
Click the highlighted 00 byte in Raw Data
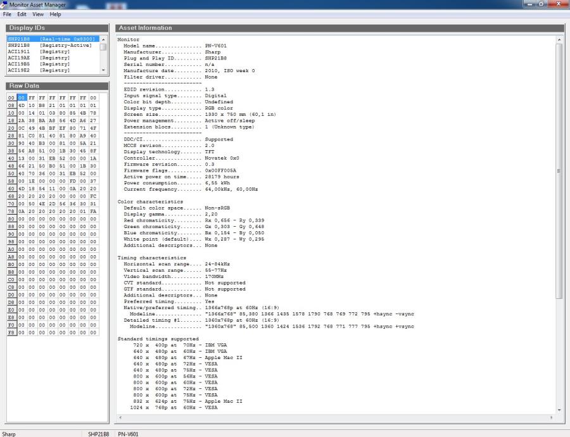coord(22,98)
